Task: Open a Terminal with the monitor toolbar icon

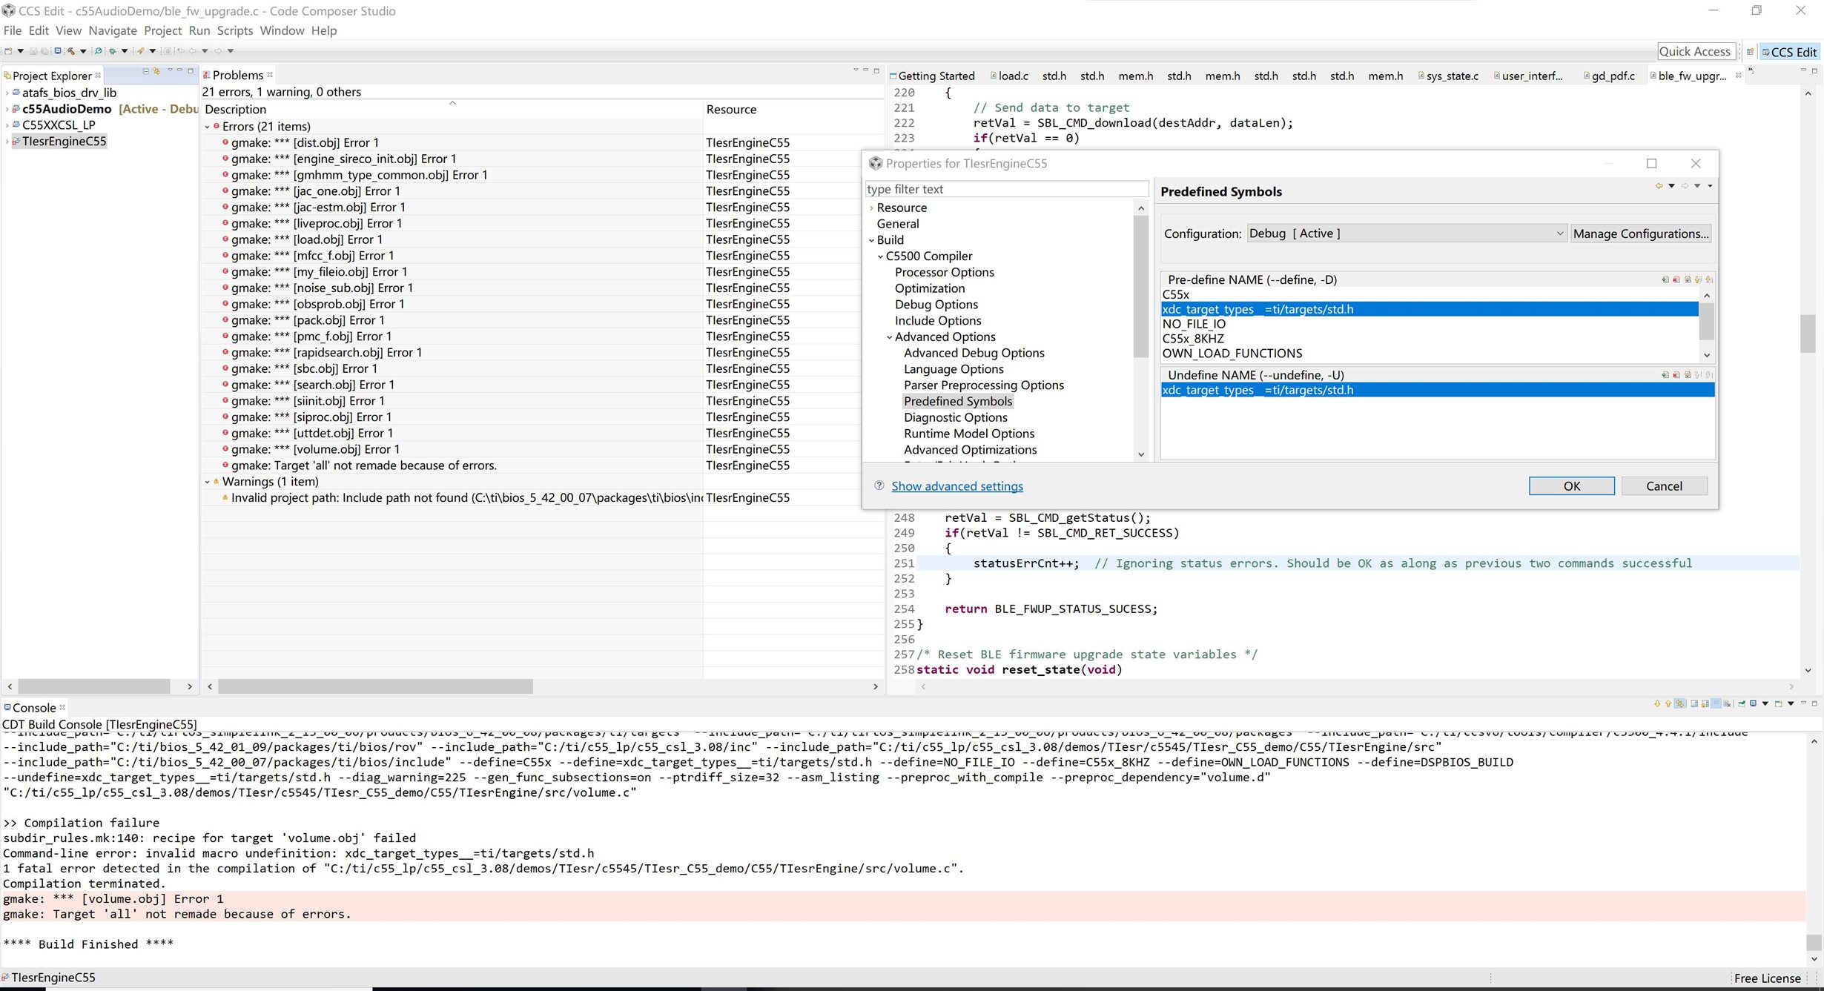Action: (58, 51)
